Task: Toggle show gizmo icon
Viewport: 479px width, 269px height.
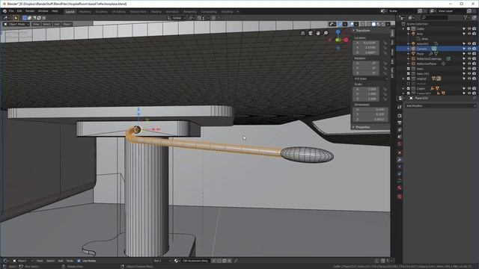Action: click(340, 24)
